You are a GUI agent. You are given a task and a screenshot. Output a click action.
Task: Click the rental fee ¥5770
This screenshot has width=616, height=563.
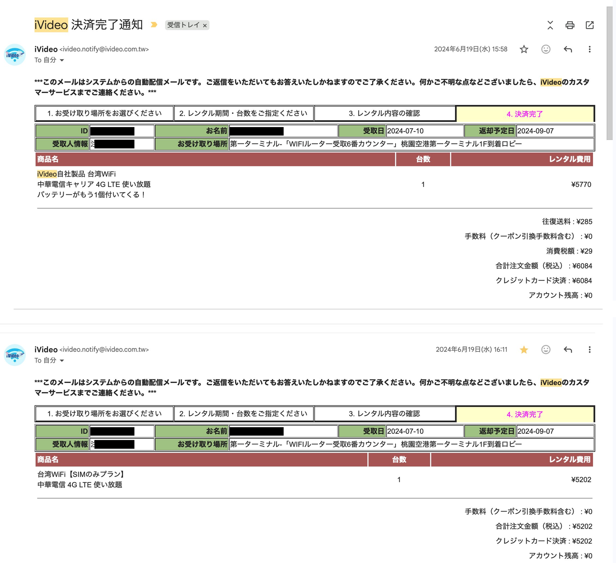[581, 185]
